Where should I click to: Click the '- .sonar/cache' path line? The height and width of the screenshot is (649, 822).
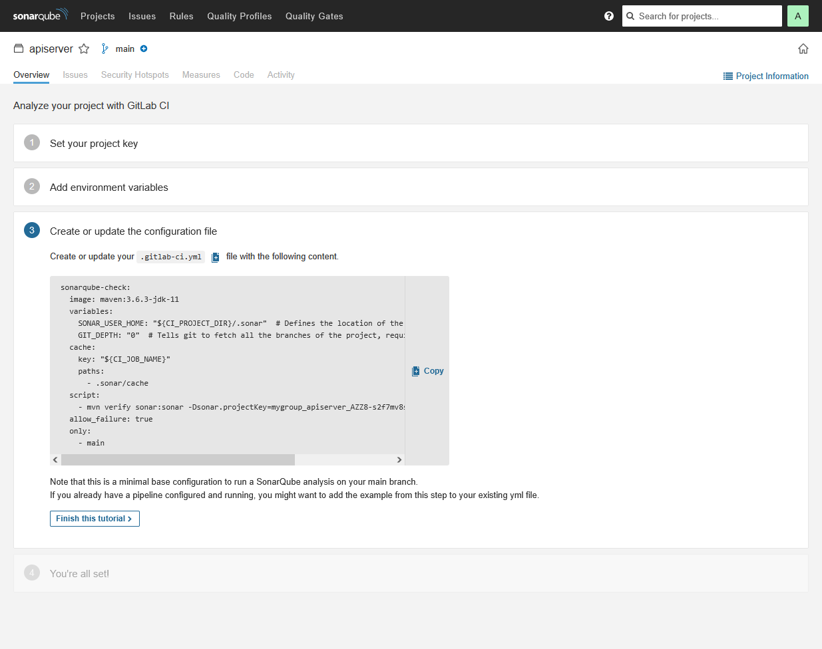coord(118,383)
